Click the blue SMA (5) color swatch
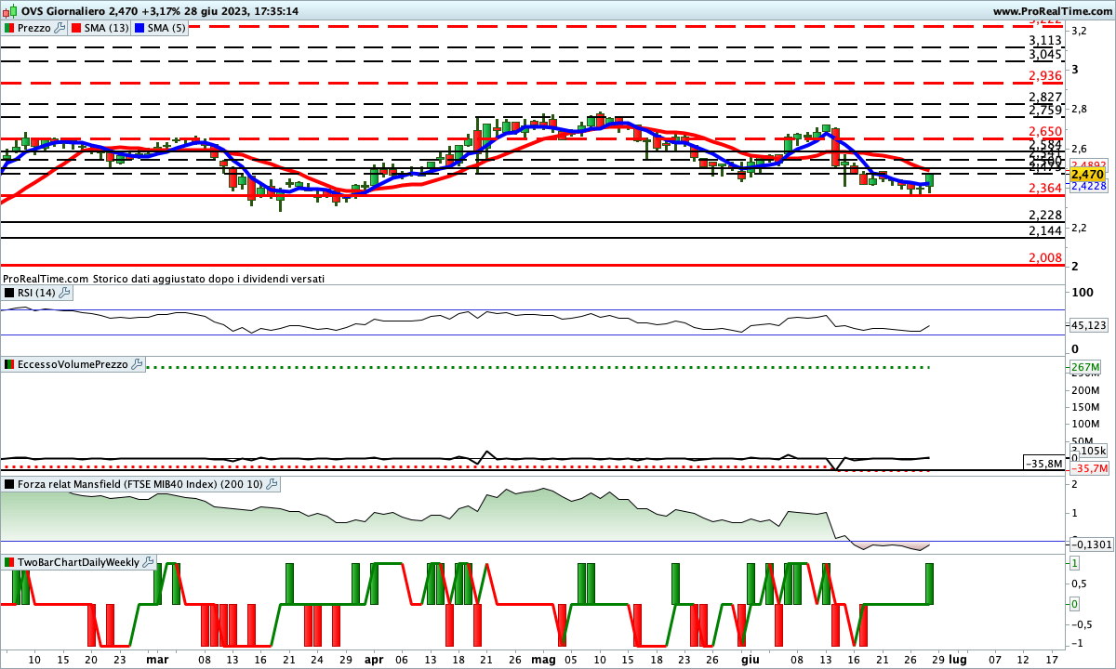 pyautogui.click(x=139, y=28)
